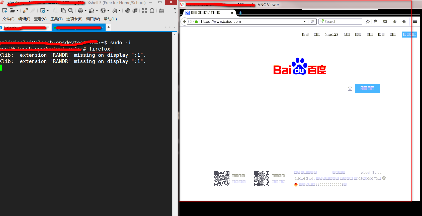The height and width of the screenshot is (216, 422).
Task: Click the Print icon in Xshell toolbar
Action: [x=80, y=11]
